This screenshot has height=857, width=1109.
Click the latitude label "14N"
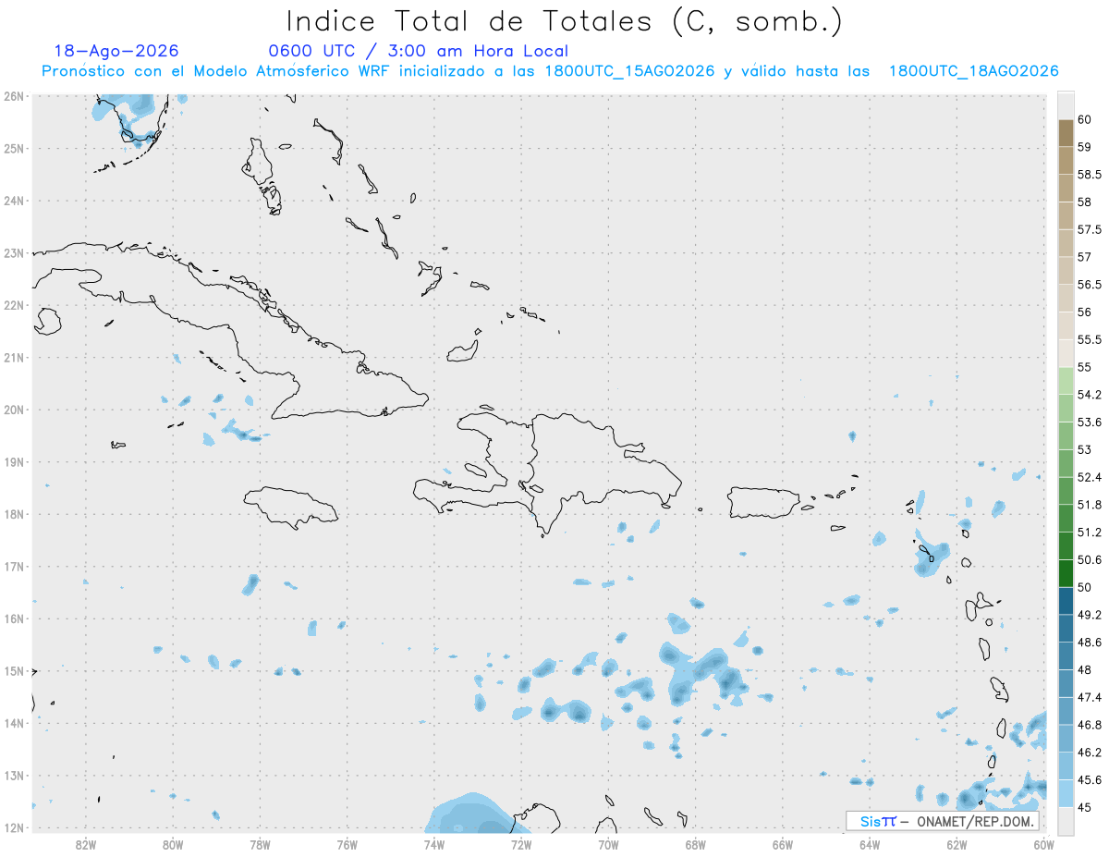click(x=14, y=724)
